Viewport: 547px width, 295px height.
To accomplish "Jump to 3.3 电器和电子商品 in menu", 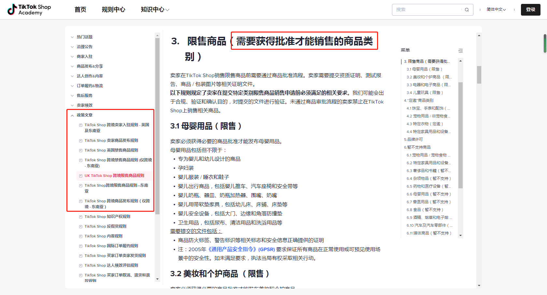I will click(x=429, y=85).
